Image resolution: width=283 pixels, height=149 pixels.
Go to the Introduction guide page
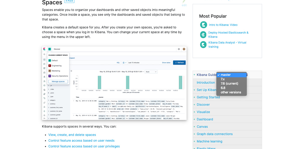coord(206,83)
